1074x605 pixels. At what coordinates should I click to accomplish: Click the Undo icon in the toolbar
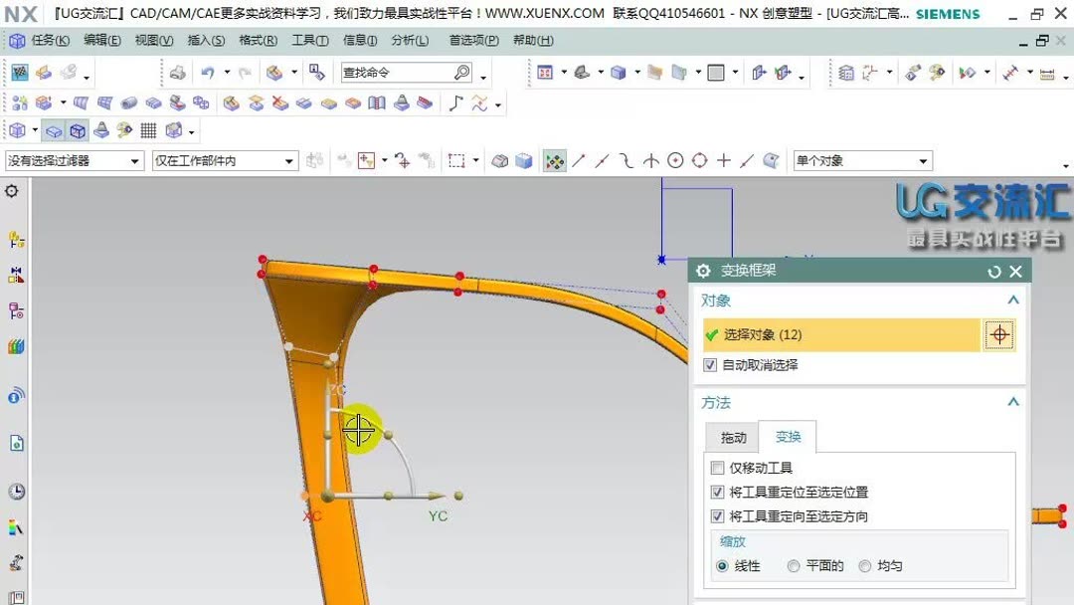click(207, 72)
